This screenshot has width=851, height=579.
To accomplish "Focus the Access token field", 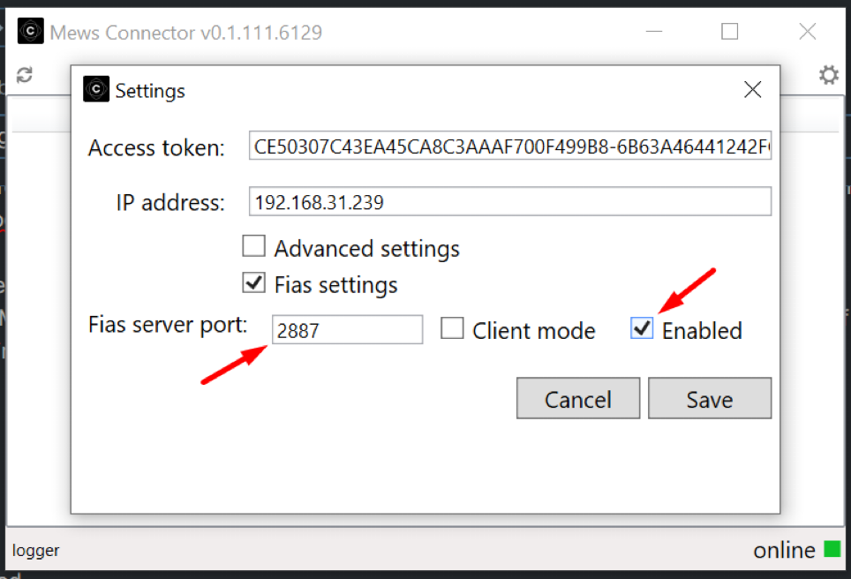I will [x=510, y=147].
